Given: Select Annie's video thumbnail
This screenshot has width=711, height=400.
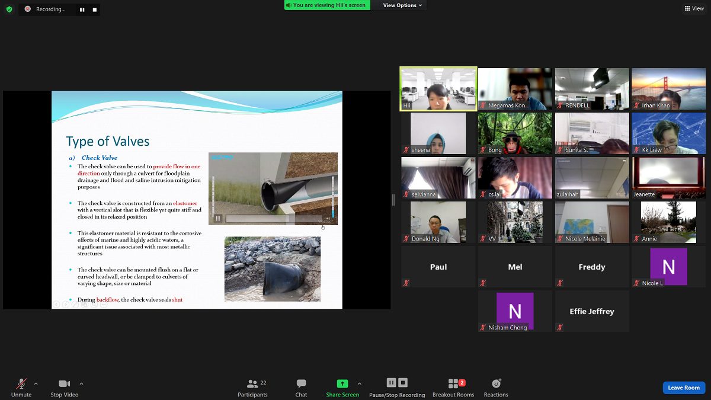Looking at the screenshot, I should click(x=668, y=222).
